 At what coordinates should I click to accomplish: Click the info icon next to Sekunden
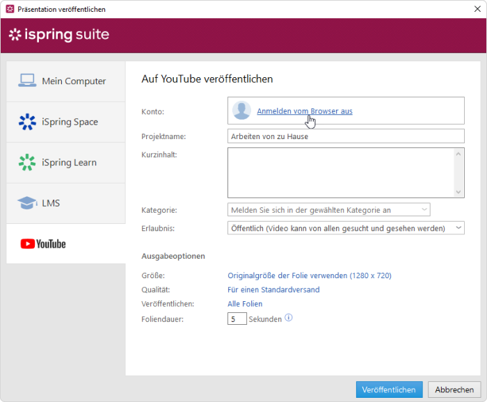[289, 318]
